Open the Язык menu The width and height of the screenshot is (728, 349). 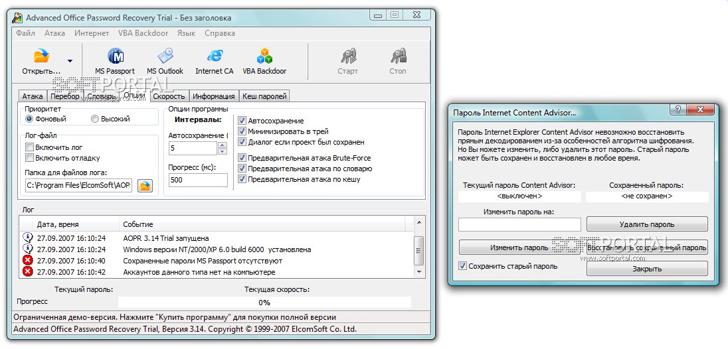click(x=186, y=33)
